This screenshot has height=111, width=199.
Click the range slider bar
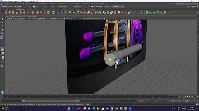[x=50, y=101]
